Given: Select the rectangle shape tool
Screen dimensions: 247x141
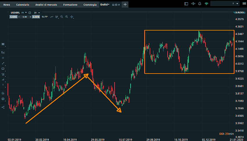Looking at the screenshot, I should pos(3,69).
